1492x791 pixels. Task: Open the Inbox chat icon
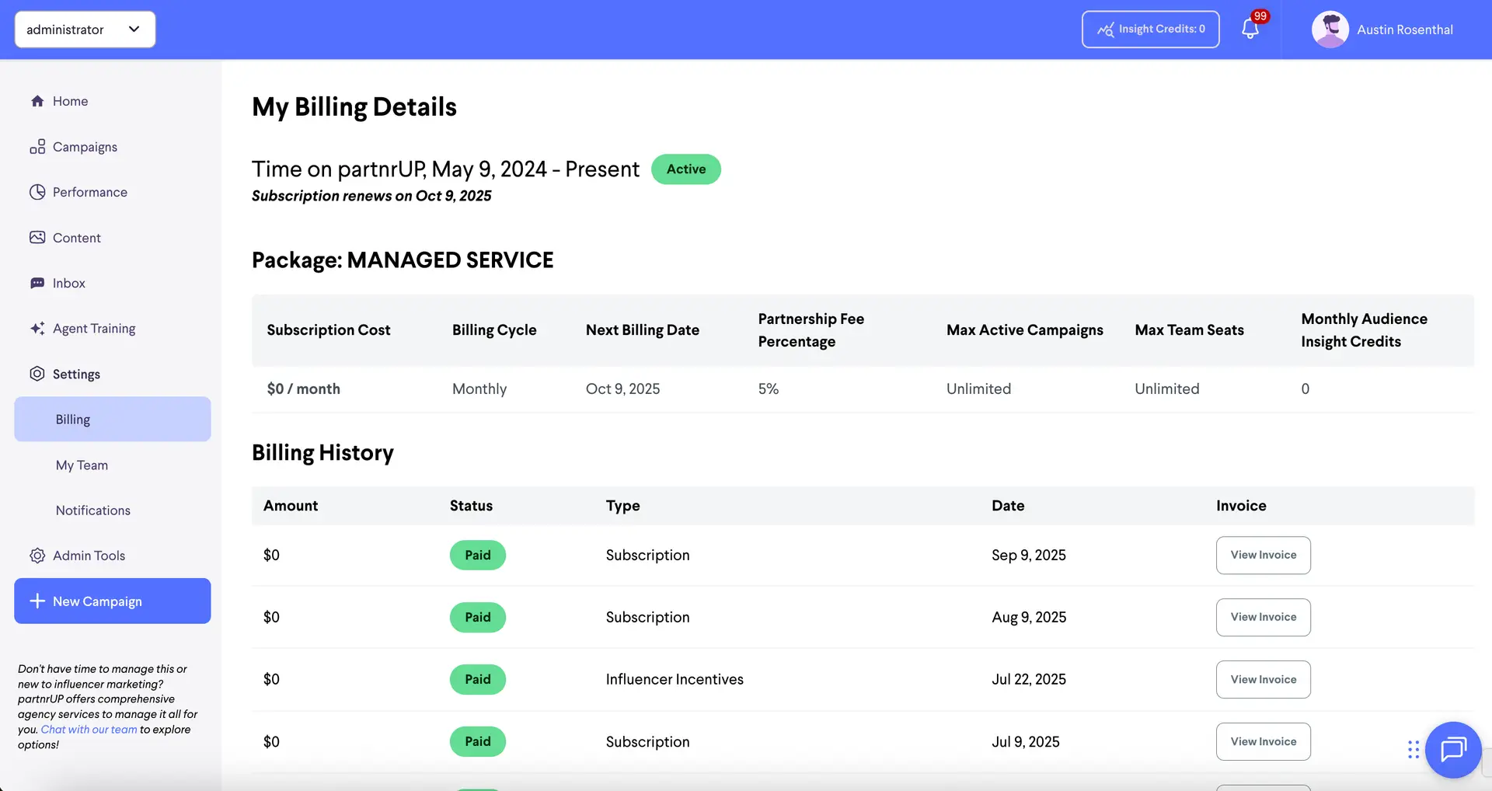[x=37, y=283]
